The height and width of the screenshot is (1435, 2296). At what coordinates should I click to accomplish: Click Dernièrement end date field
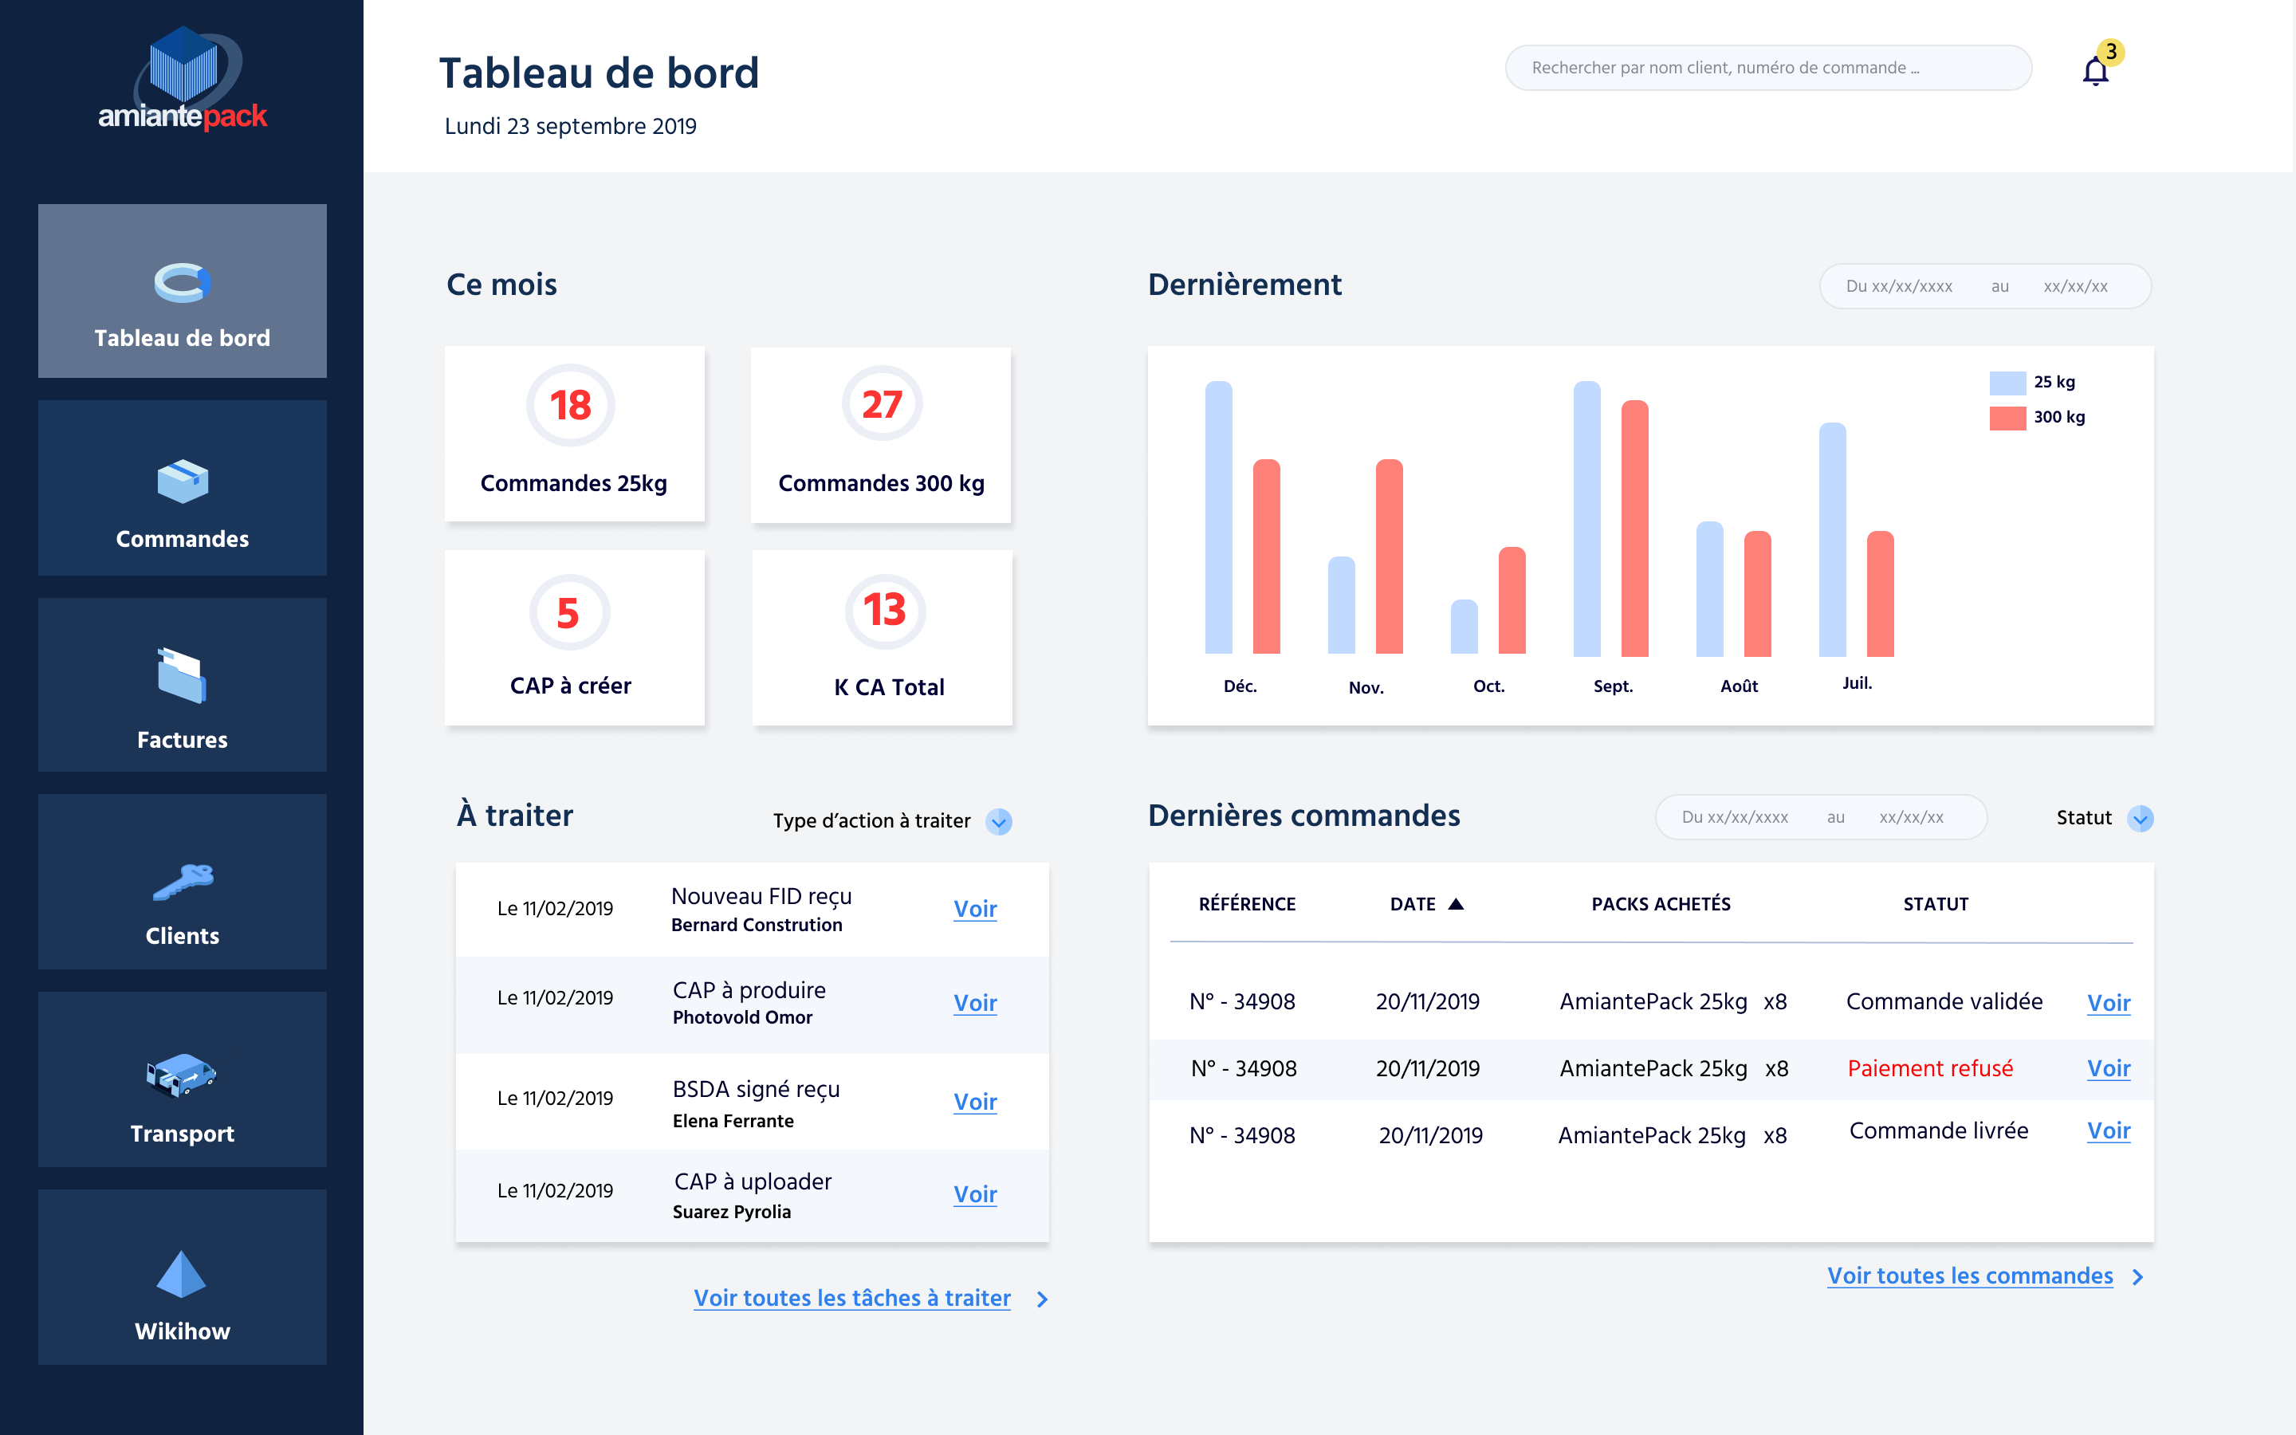(x=2075, y=287)
